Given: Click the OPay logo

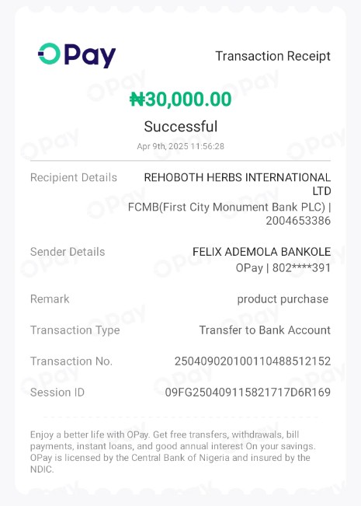Looking at the screenshot, I should (77, 55).
